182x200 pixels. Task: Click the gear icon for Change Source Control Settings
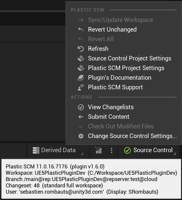coord(80,136)
